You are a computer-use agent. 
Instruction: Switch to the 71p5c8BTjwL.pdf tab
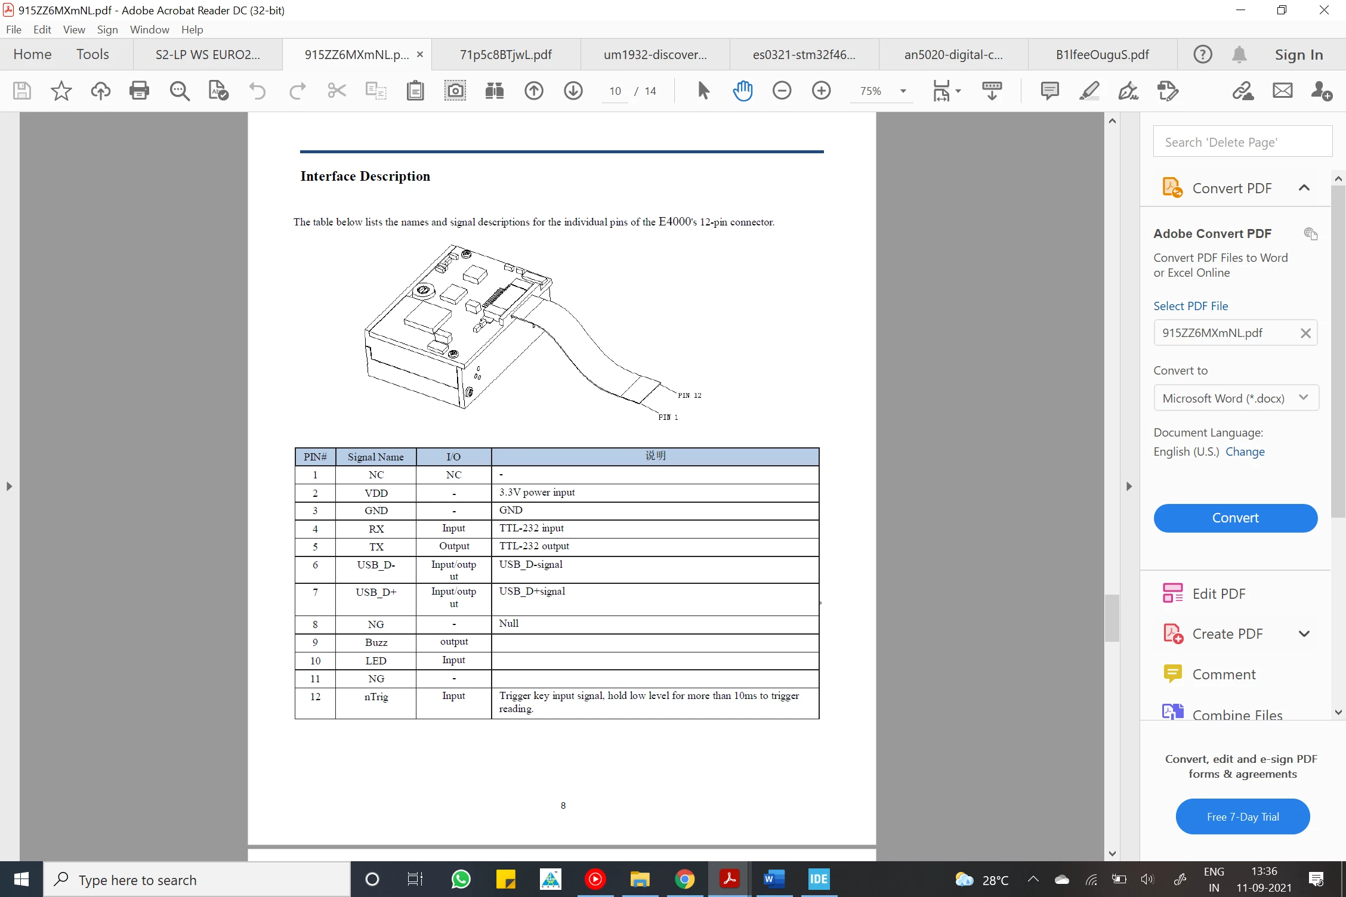[505, 54]
